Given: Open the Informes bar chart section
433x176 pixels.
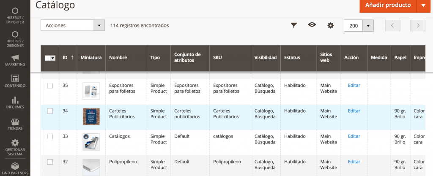Looking at the screenshot, I should point(15,103).
